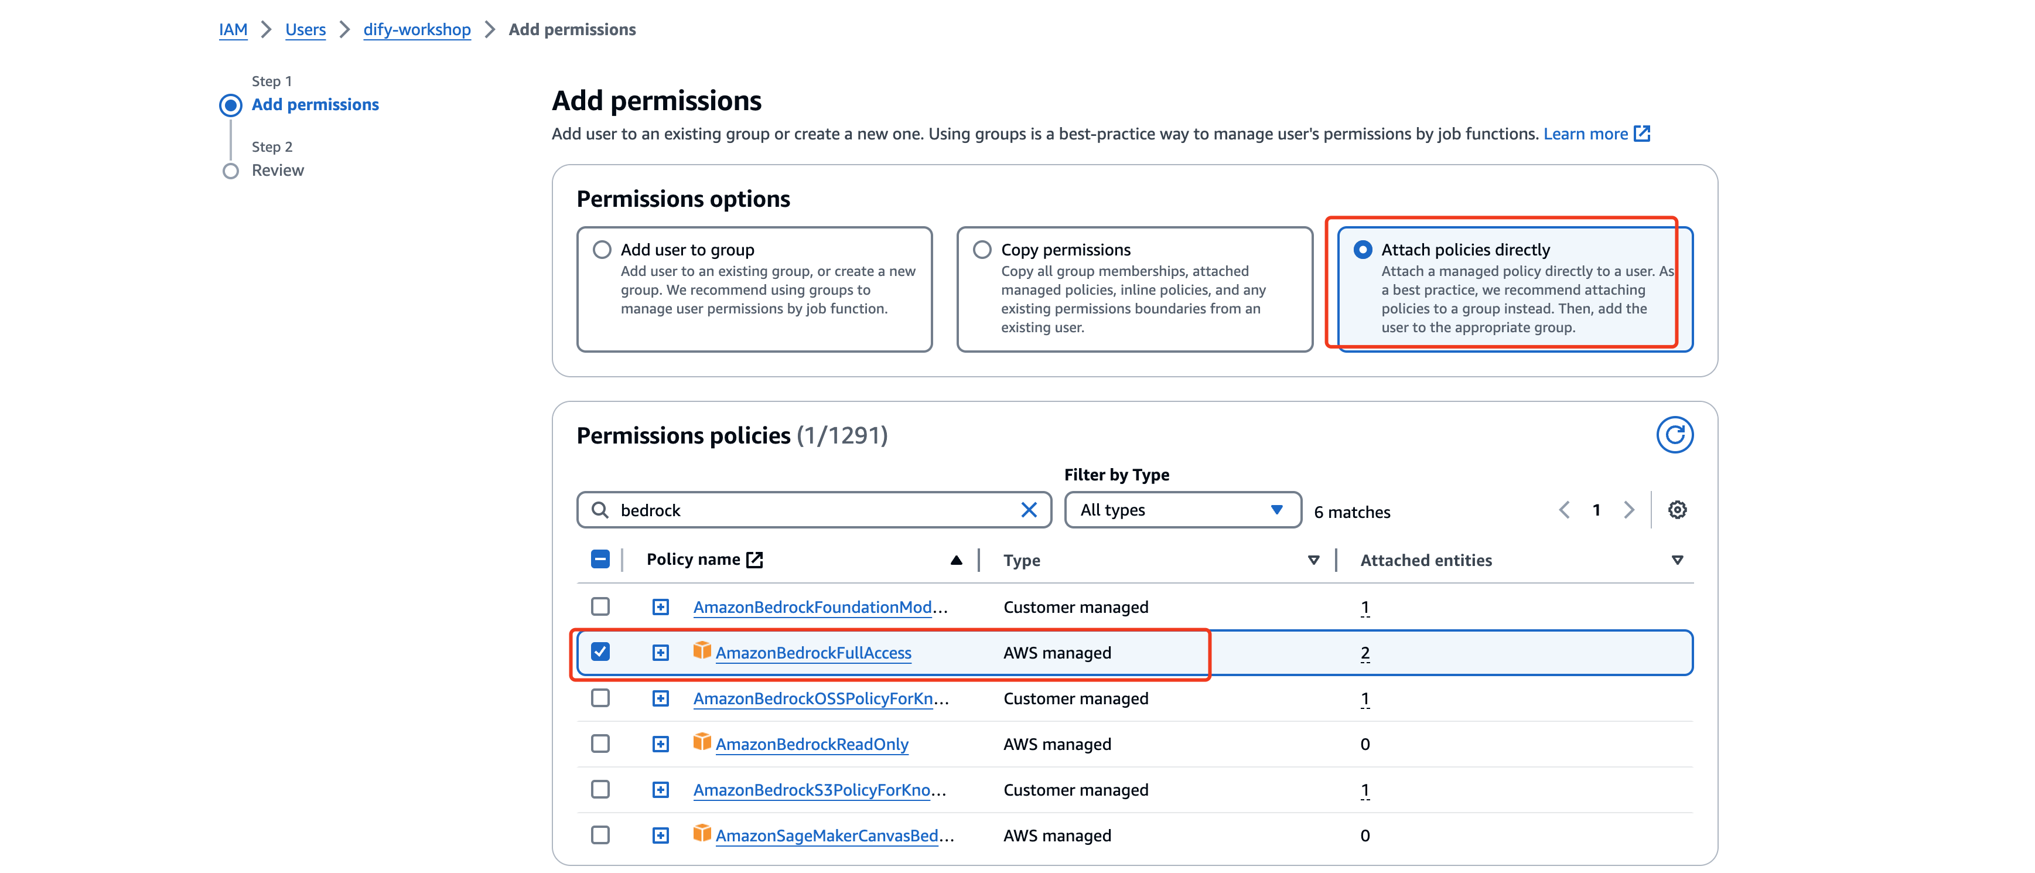The height and width of the screenshot is (873, 2035).
Task: Open the Filter by Type dropdown
Action: click(1182, 510)
